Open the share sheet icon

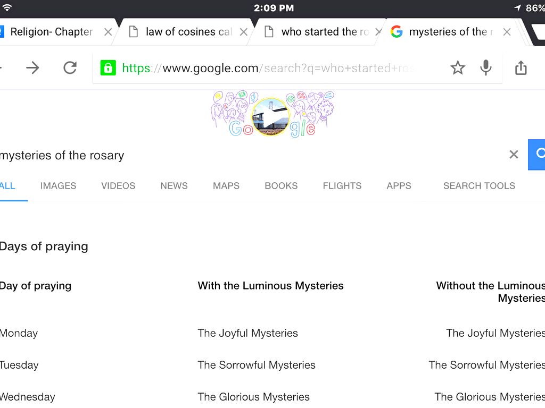(521, 67)
